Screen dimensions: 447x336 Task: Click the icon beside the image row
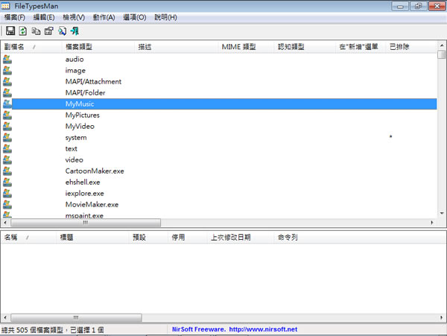7,70
